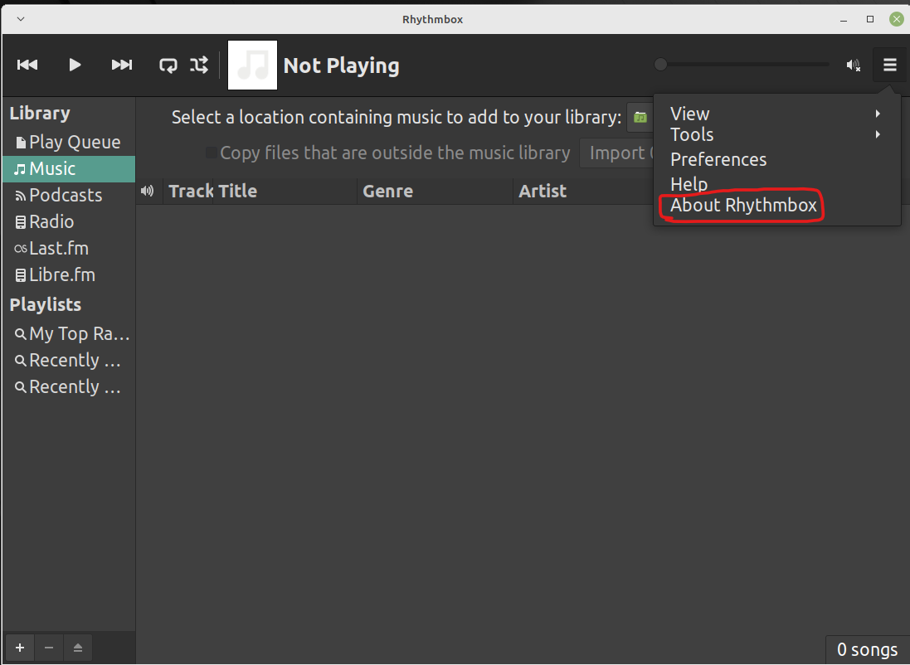Open the first Recently playlist
Screen dimensions: 910x665
pyautogui.click(x=69, y=361)
